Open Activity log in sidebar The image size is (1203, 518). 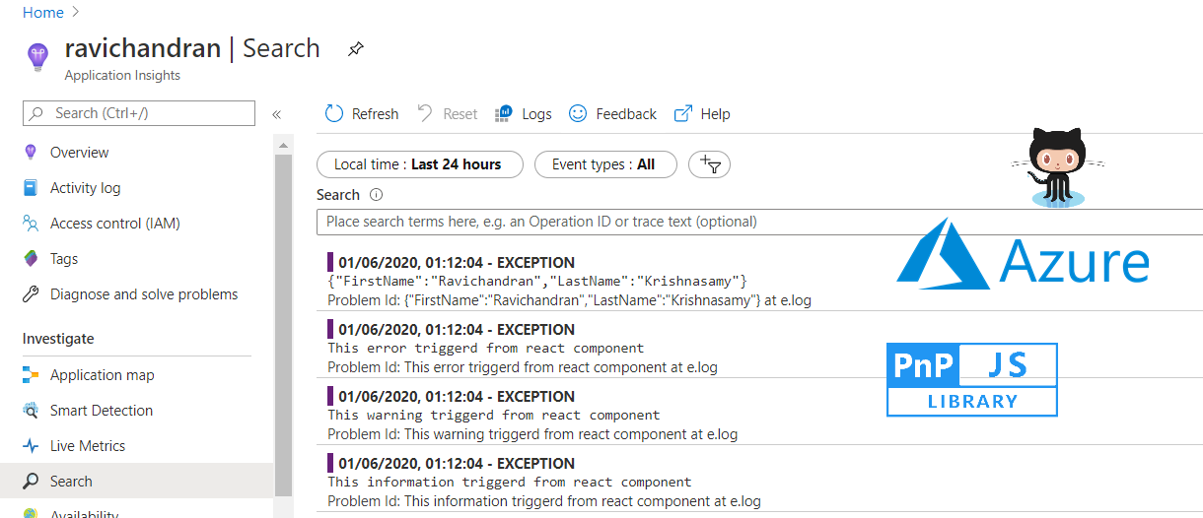coord(85,188)
